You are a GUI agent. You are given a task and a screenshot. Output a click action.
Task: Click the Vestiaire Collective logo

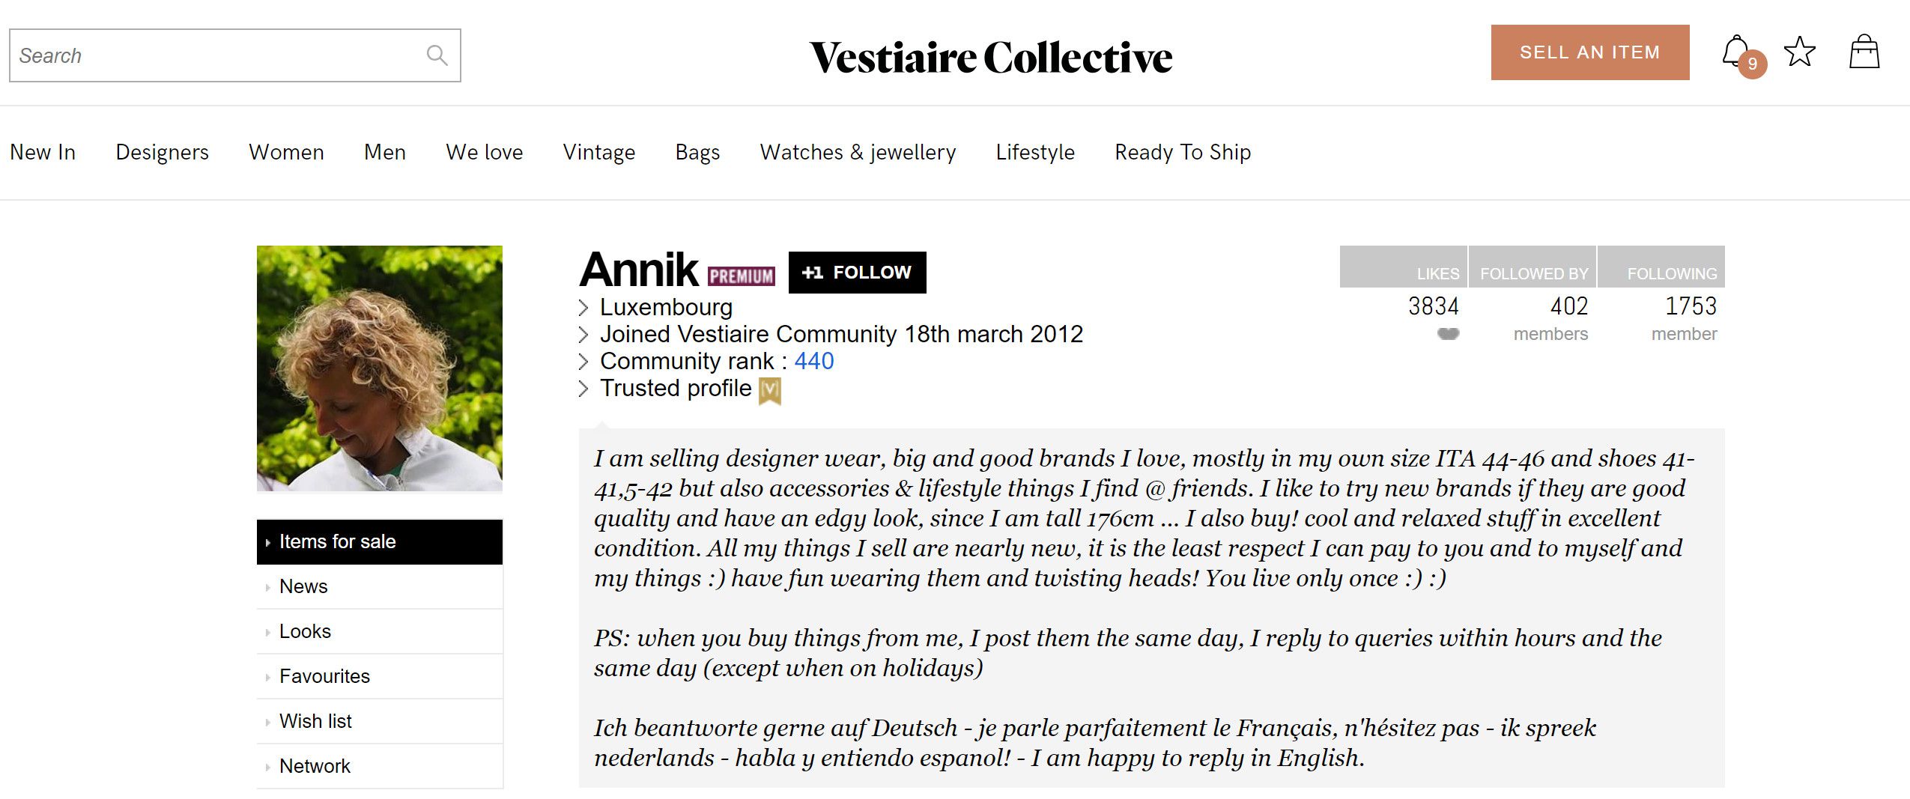pos(991,57)
